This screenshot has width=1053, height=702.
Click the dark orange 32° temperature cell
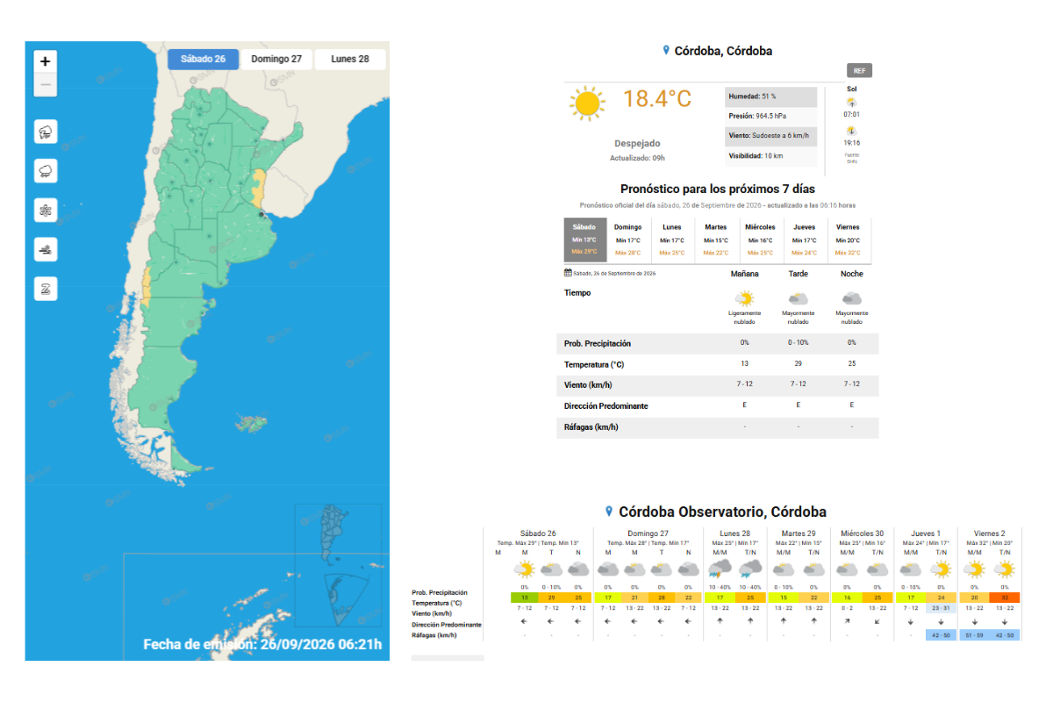pyautogui.click(x=1004, y=598)
